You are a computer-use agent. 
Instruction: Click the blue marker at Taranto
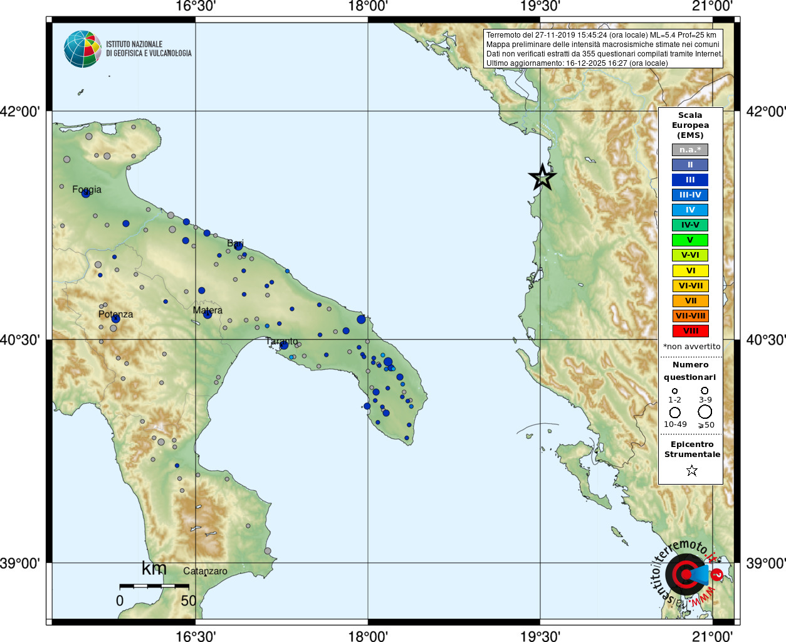click(284, 345)
